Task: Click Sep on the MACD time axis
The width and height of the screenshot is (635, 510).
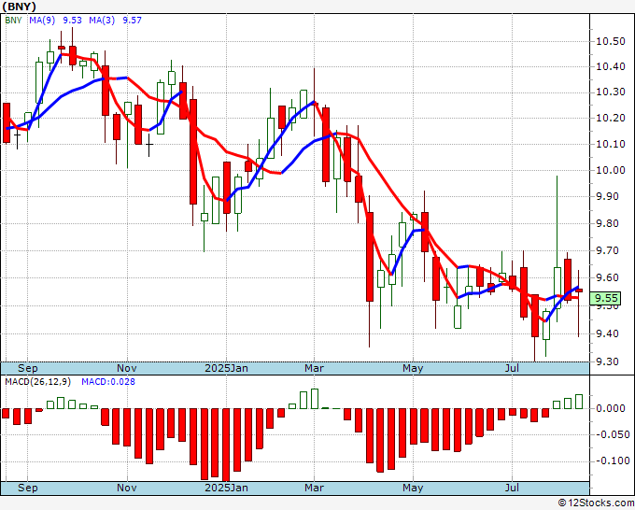Action: 27,488
